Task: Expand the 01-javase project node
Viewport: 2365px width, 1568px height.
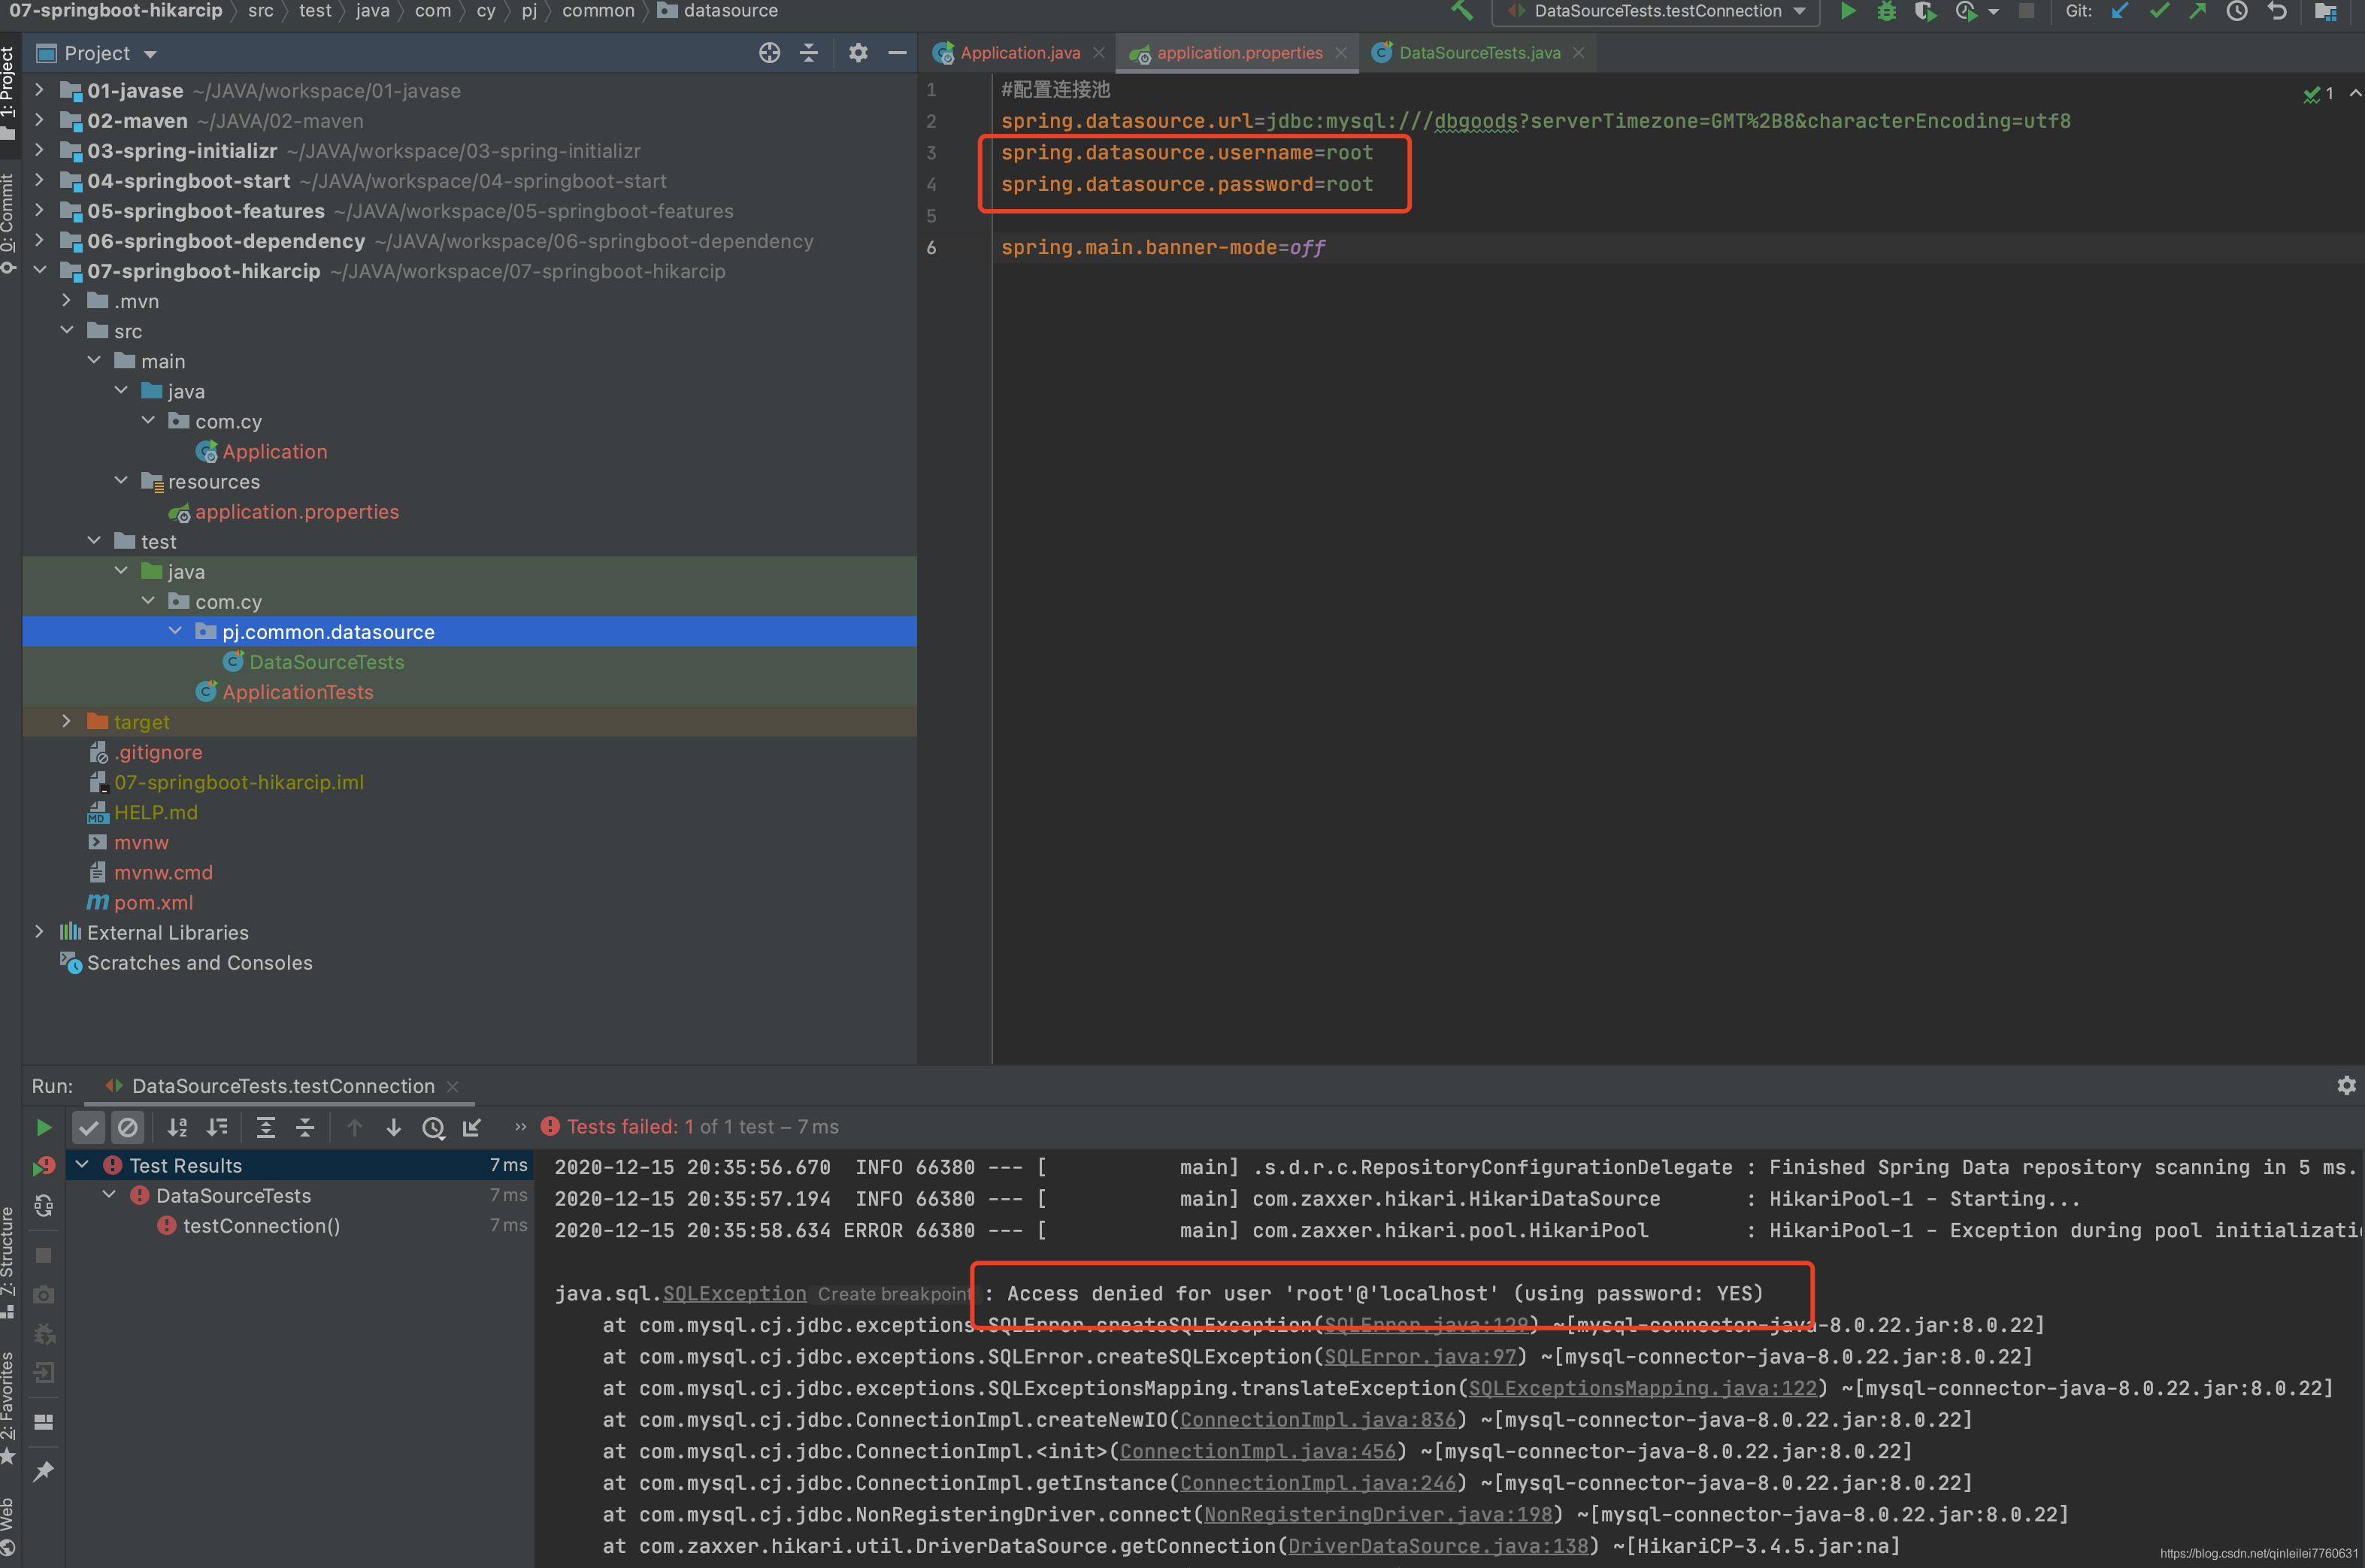Action: tap(39, 90)
